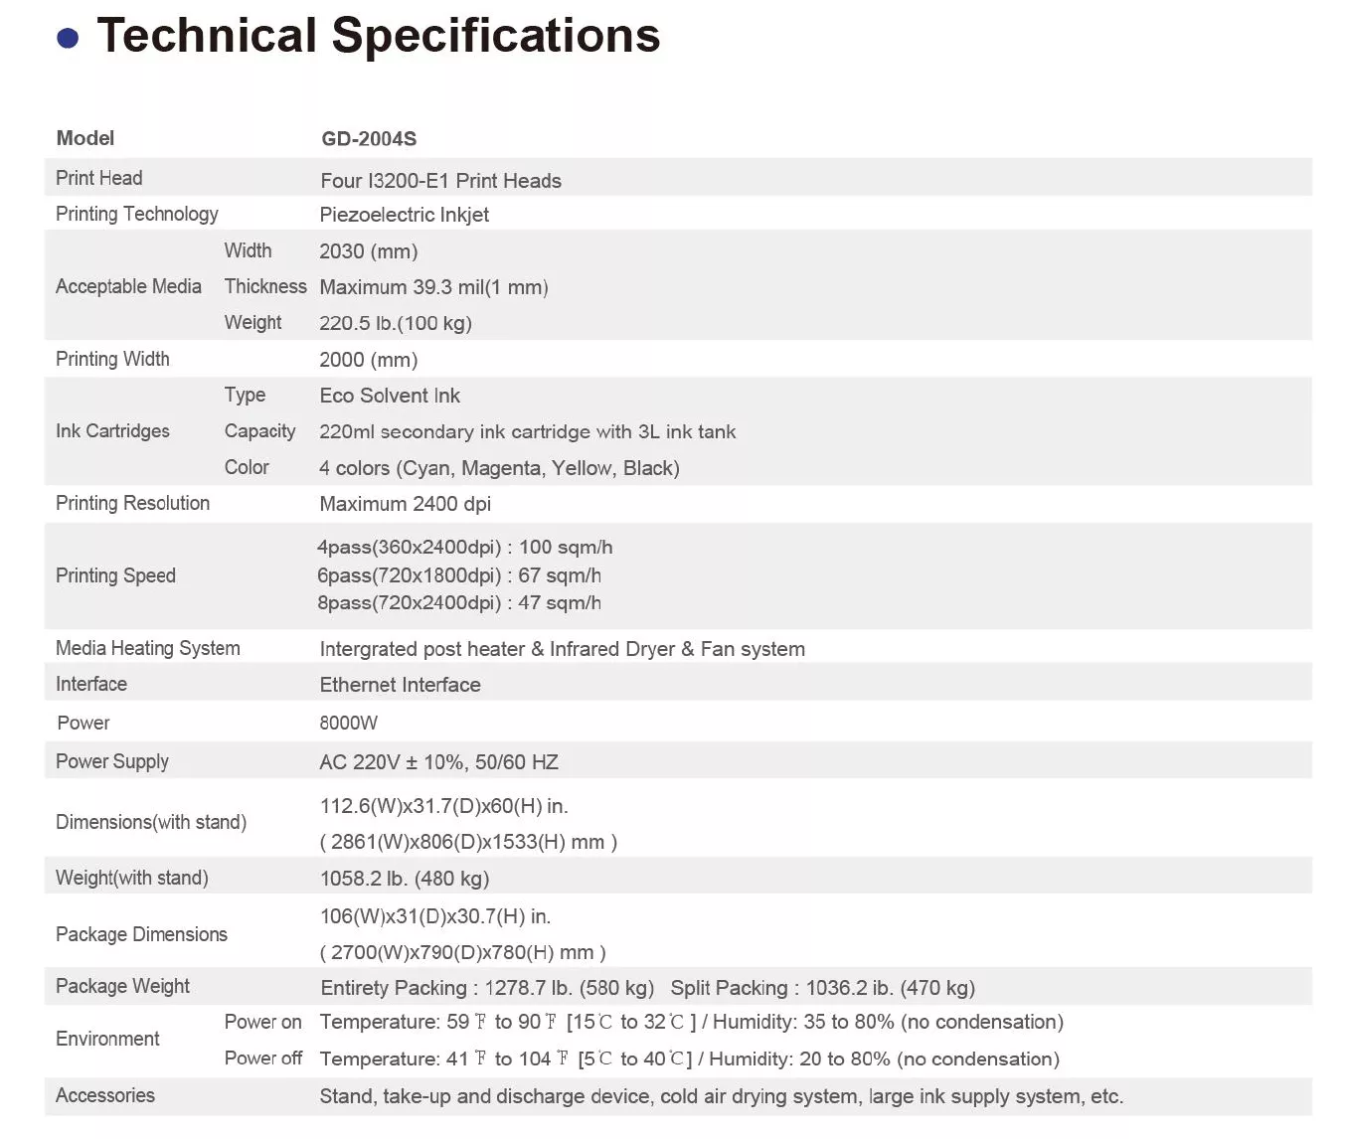Image resolution: width=1346 pixels, height=1139 pixels.
Task: Select the 1058.2 lb. (480 kg) weight
Action: point(404,879)
